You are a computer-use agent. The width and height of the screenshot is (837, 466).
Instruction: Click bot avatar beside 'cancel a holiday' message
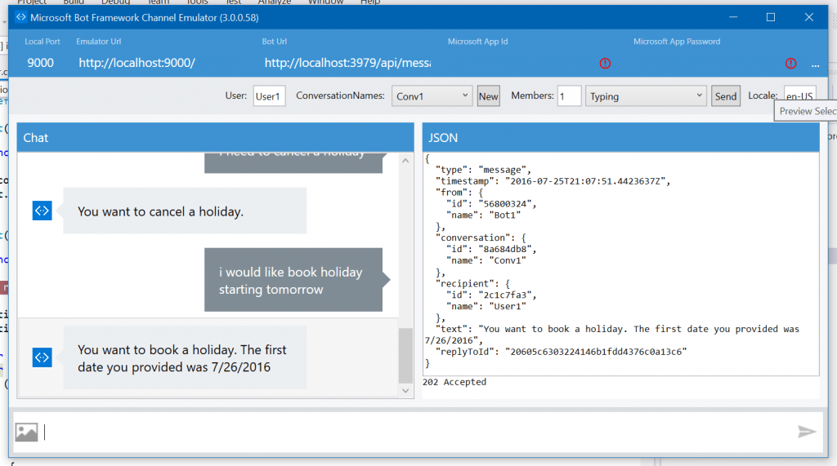[43, 211]
